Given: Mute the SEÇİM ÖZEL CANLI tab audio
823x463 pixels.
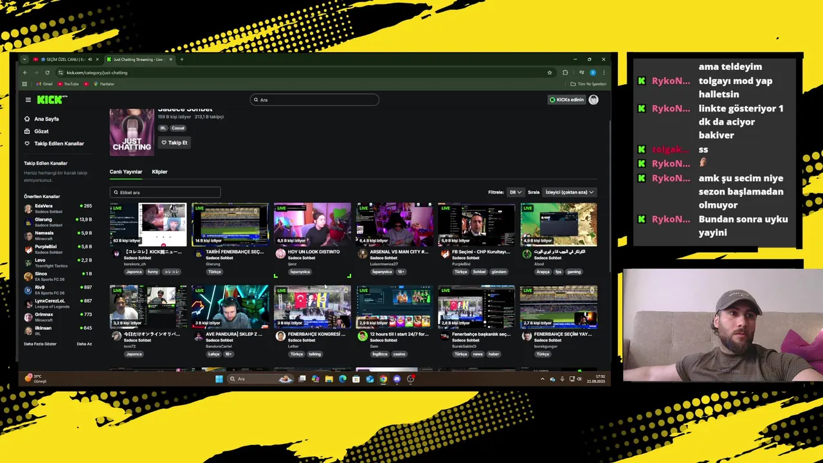Looking at the screenshot, I should click(x=89, y=59).
